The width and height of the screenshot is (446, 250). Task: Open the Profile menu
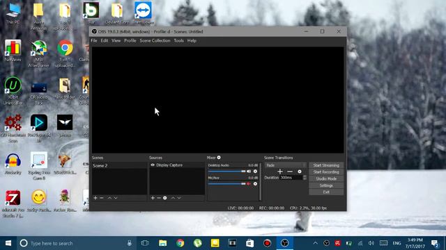pyautogui.click(x=130, y=40)
